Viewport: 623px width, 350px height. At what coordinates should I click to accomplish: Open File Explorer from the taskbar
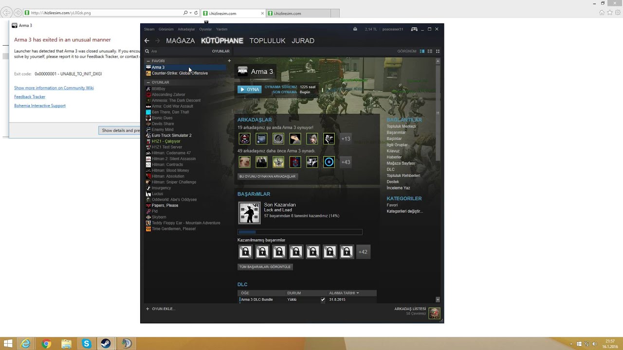(x=66, y=344)
